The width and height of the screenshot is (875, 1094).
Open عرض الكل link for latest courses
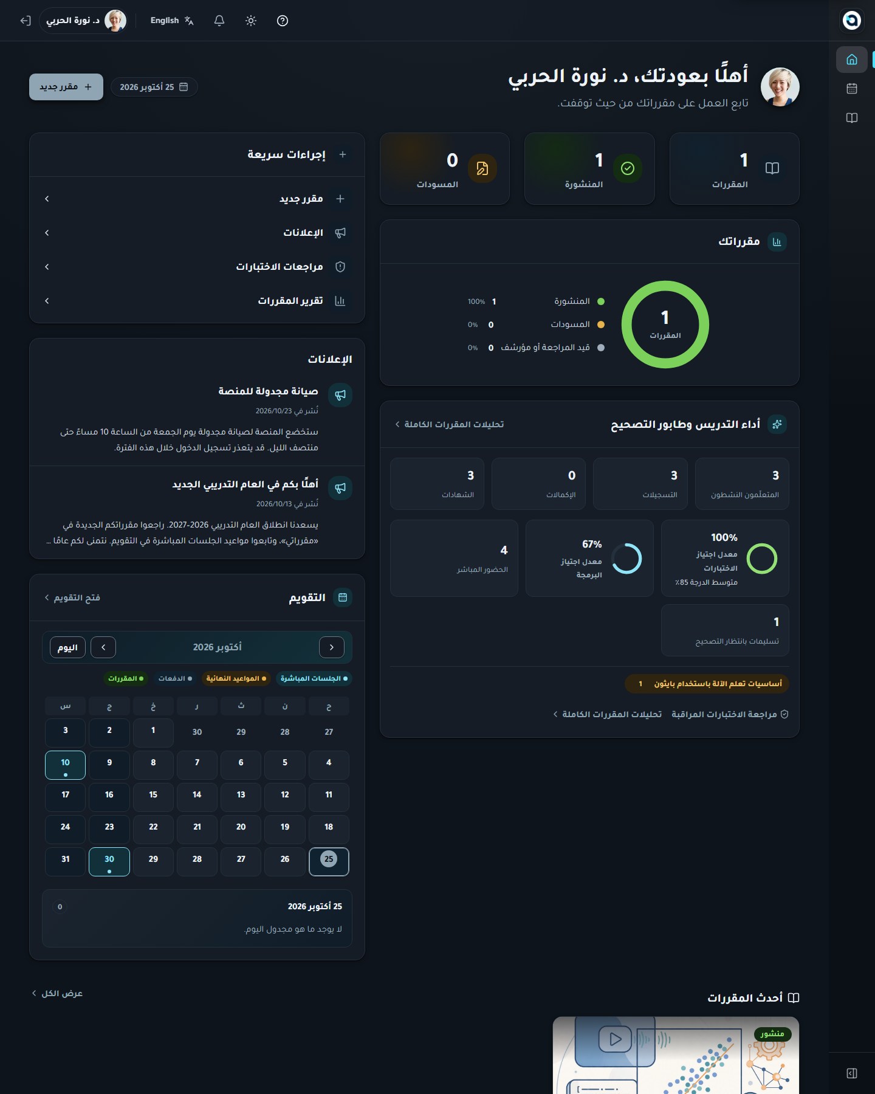[57, 994]
